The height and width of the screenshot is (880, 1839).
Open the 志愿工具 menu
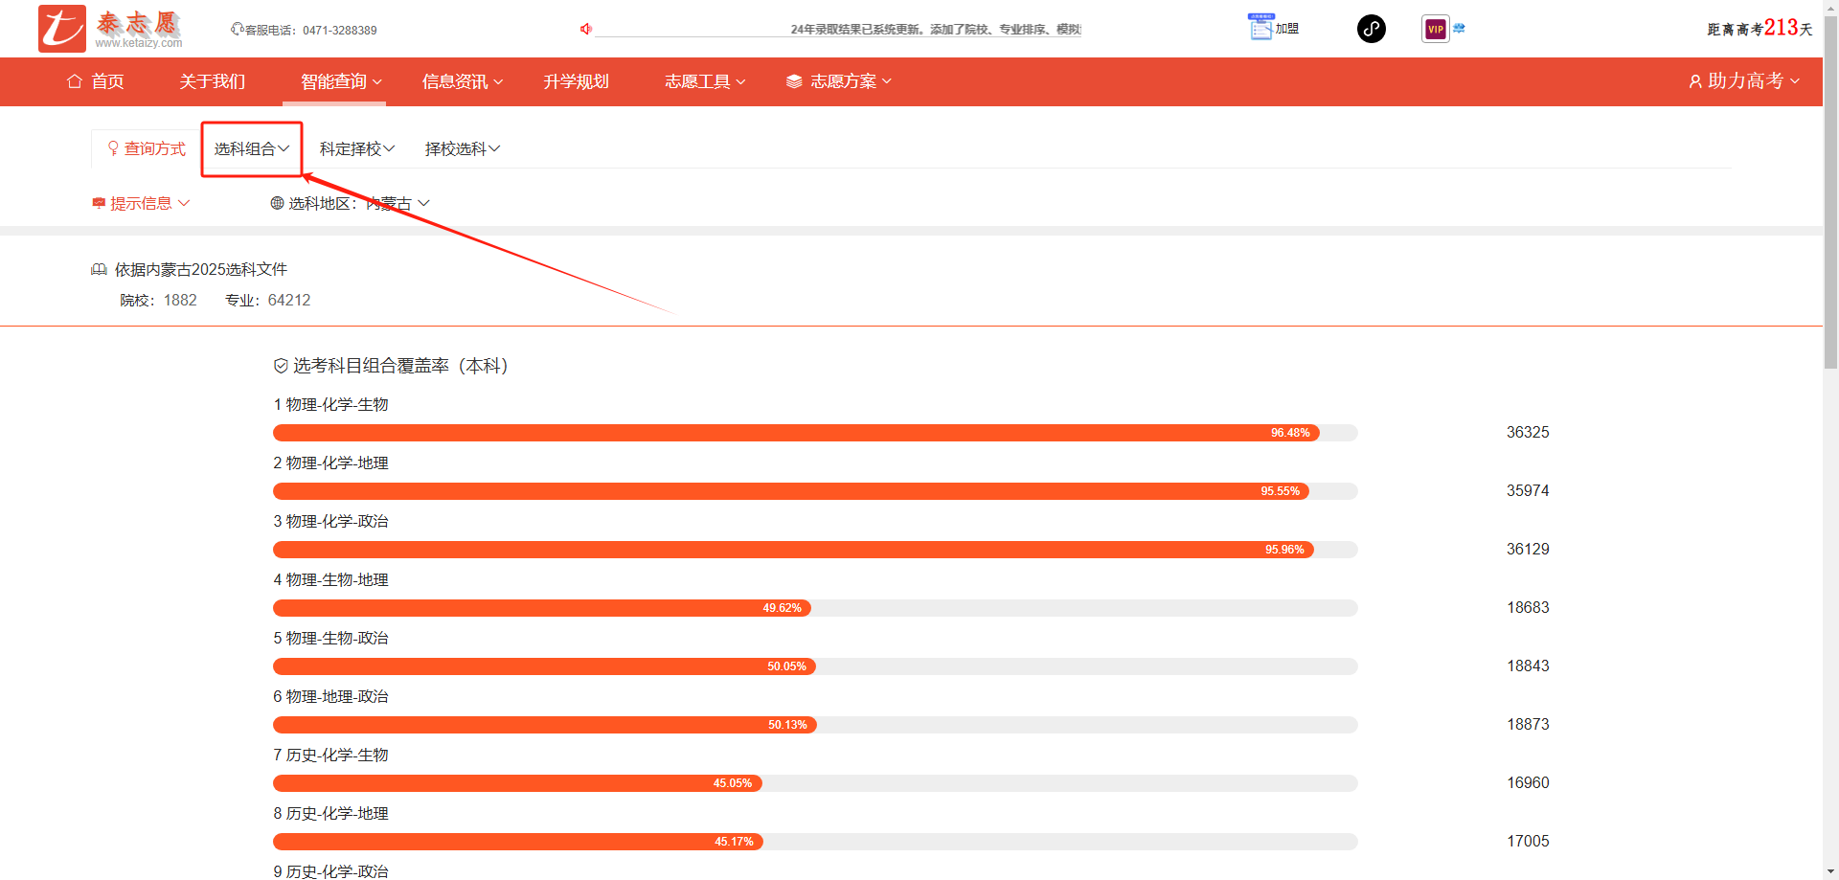(705, 81)
